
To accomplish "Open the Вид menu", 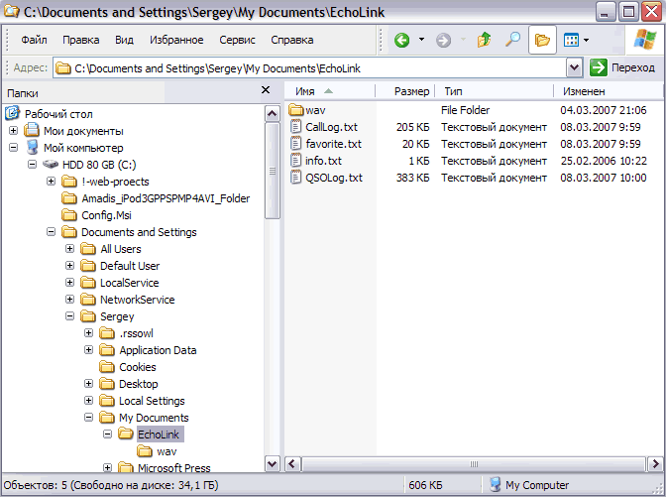I will (x=124, y=40).
